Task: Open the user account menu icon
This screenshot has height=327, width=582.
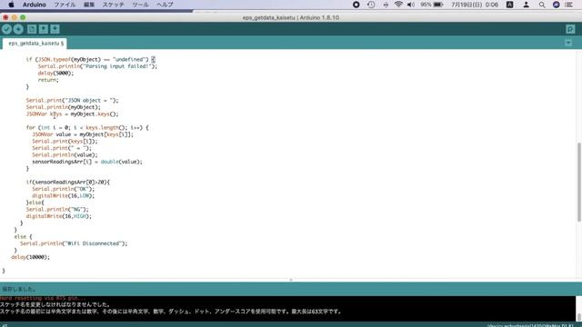Action: pyautogui.click(x=526, y=5)
